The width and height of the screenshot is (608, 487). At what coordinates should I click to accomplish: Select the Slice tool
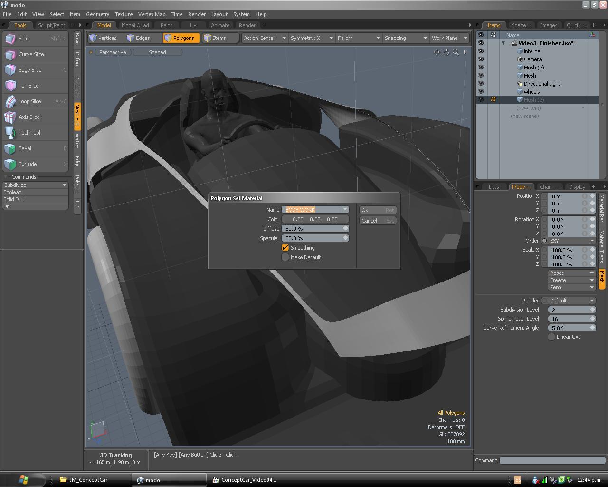tap(24, 39)
